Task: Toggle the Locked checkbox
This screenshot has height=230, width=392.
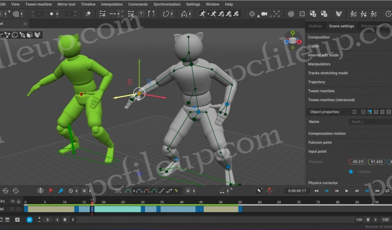Action: pos(351,171)
